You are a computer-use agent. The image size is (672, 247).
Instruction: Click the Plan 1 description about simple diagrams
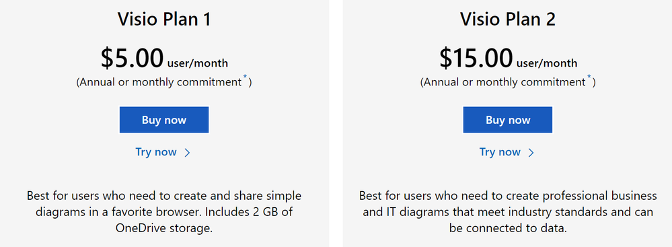click(164, 212)
